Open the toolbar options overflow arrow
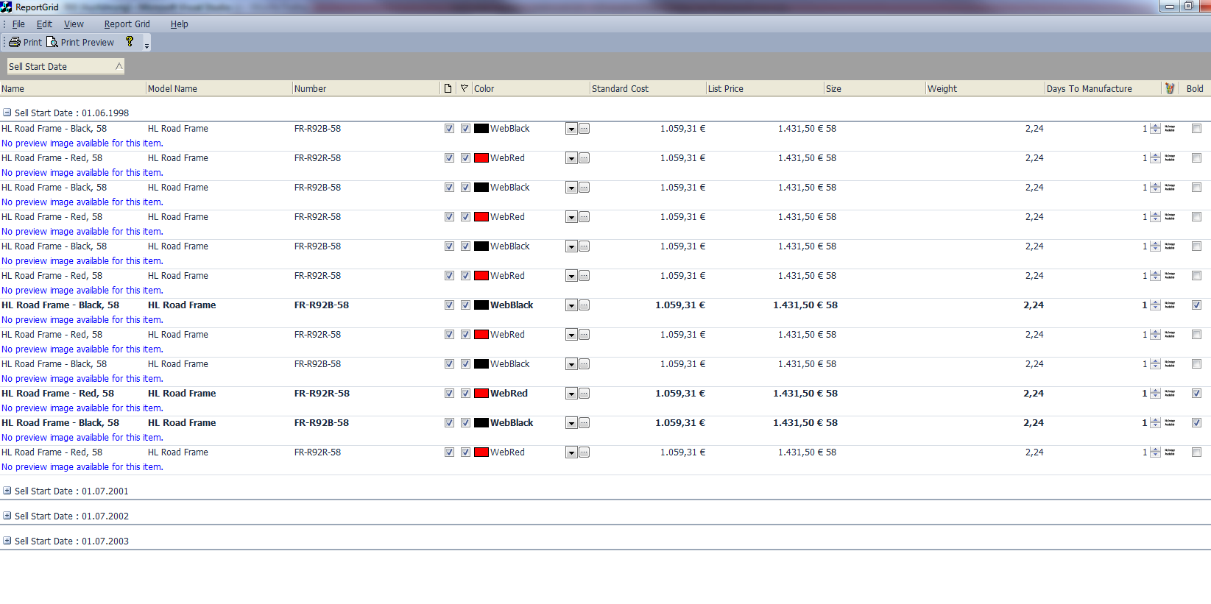1211x604 pixels. click(146, 44)
